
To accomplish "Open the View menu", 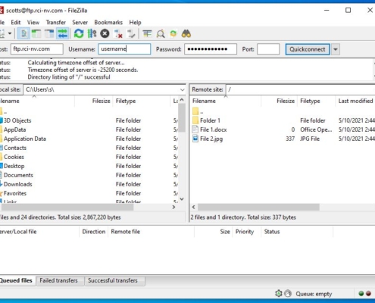I will [33, 22].
